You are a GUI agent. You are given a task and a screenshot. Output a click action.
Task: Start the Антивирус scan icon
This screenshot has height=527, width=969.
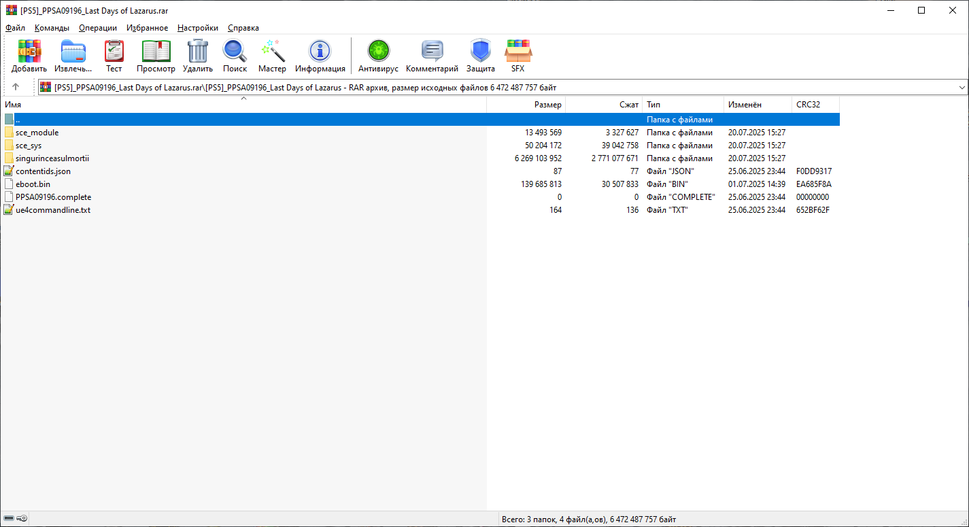[x=378, y=51]
